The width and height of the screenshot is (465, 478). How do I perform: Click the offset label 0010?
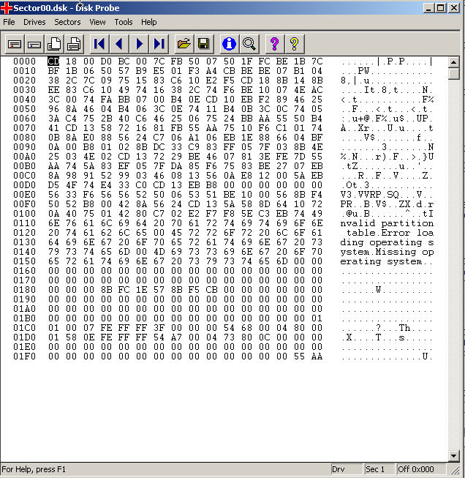point(24,71)
